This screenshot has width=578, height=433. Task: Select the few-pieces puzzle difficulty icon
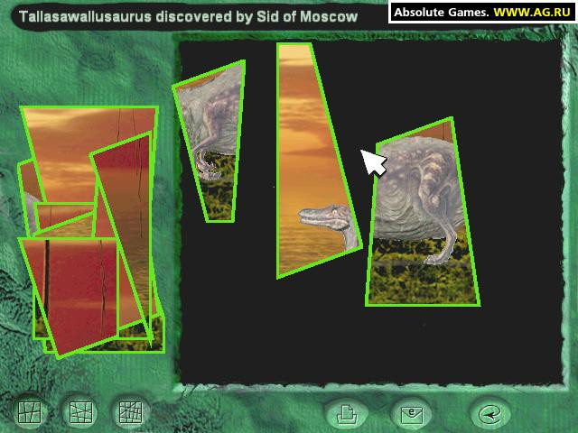(30, 411)
